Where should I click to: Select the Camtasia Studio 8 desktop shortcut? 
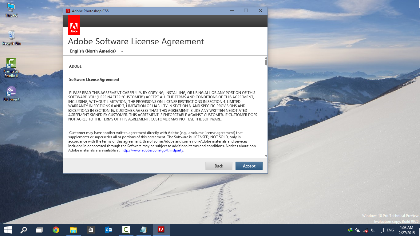tap(11, 68)
